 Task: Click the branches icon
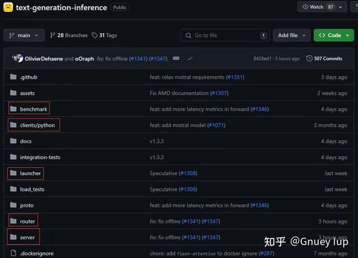point(53,35)
